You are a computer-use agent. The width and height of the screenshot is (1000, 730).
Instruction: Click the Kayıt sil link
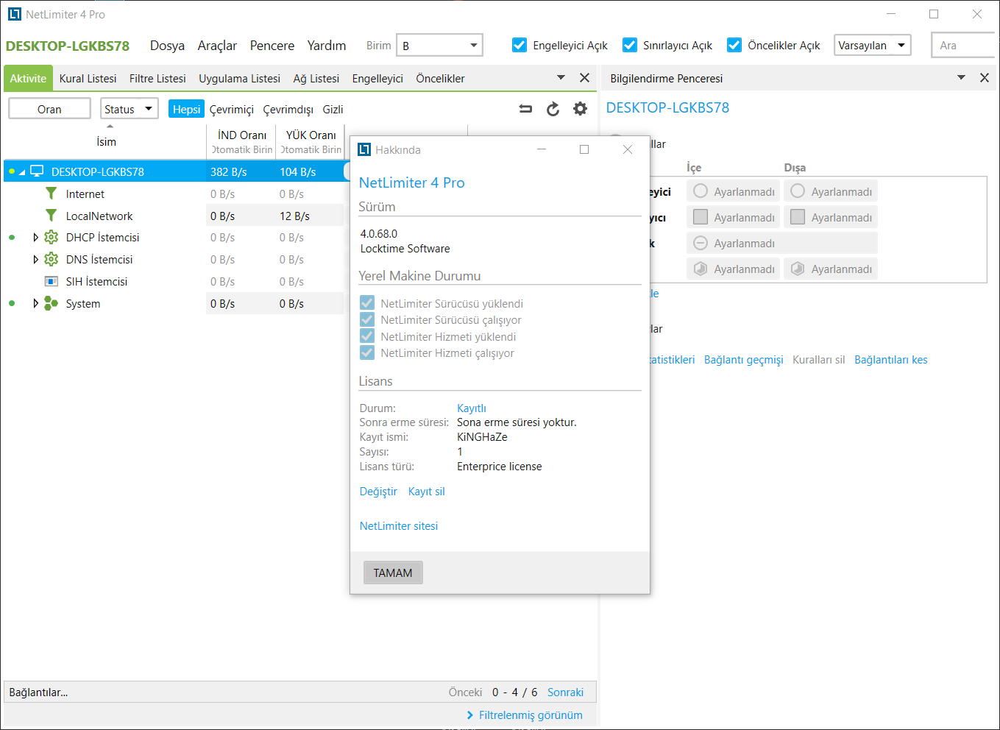click(427, 492)
